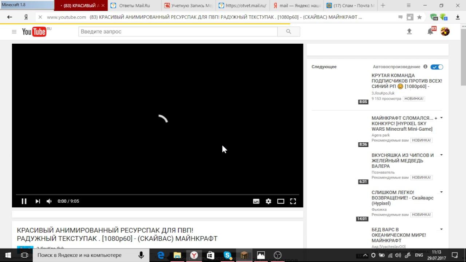The width and height of the screenshot is (466, 262).
Task: Open File Explorer from the taskbar
Action: click(177, 255)
